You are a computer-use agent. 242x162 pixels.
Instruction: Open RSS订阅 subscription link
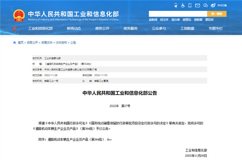[x=222, y=5]
